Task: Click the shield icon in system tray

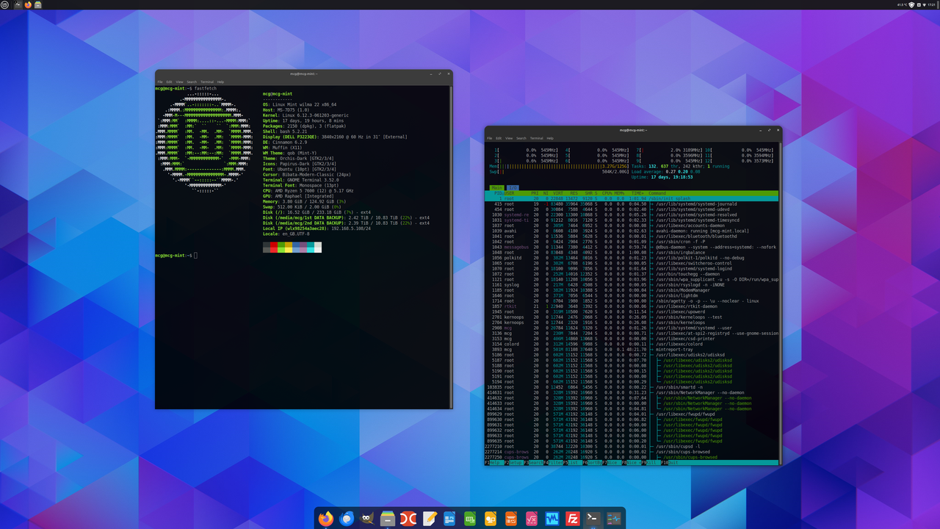Action: pyautogui.click(x=911, y=4)
